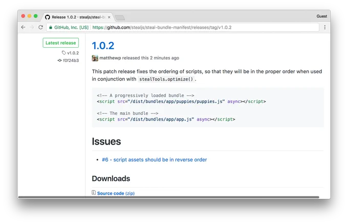Download Source code (zip)
The image size is (348, 224).
116,193
